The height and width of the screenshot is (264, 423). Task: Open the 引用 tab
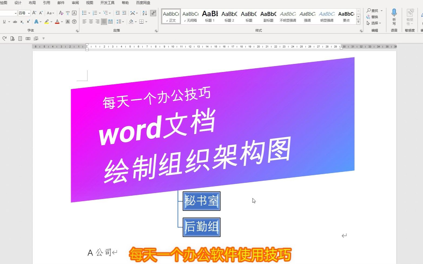(x=47, y=3)
